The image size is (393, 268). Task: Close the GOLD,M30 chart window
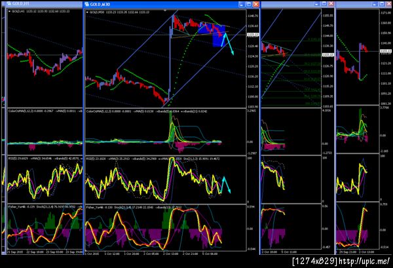click(x=256, y=5)
